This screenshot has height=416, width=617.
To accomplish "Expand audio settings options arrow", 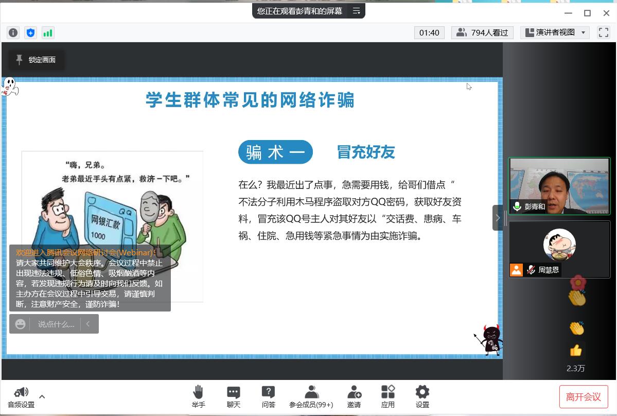I will coord(42,396).
